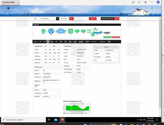Image resolution: width=164 pixels, height=125 pixels.
Task: Click the browser address bar URL
Action: (47, 14)
